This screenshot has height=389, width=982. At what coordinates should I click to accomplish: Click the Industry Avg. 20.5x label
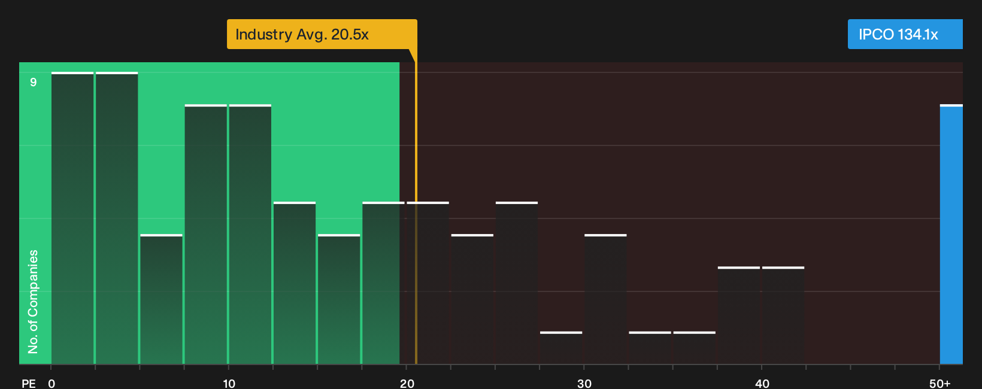[322, 34]
